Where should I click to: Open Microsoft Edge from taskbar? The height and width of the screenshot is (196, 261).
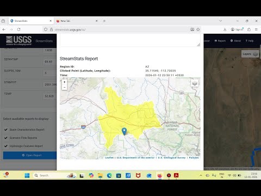(x=109, y=175)
